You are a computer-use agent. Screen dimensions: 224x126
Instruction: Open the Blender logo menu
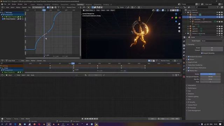coord(2,4)
